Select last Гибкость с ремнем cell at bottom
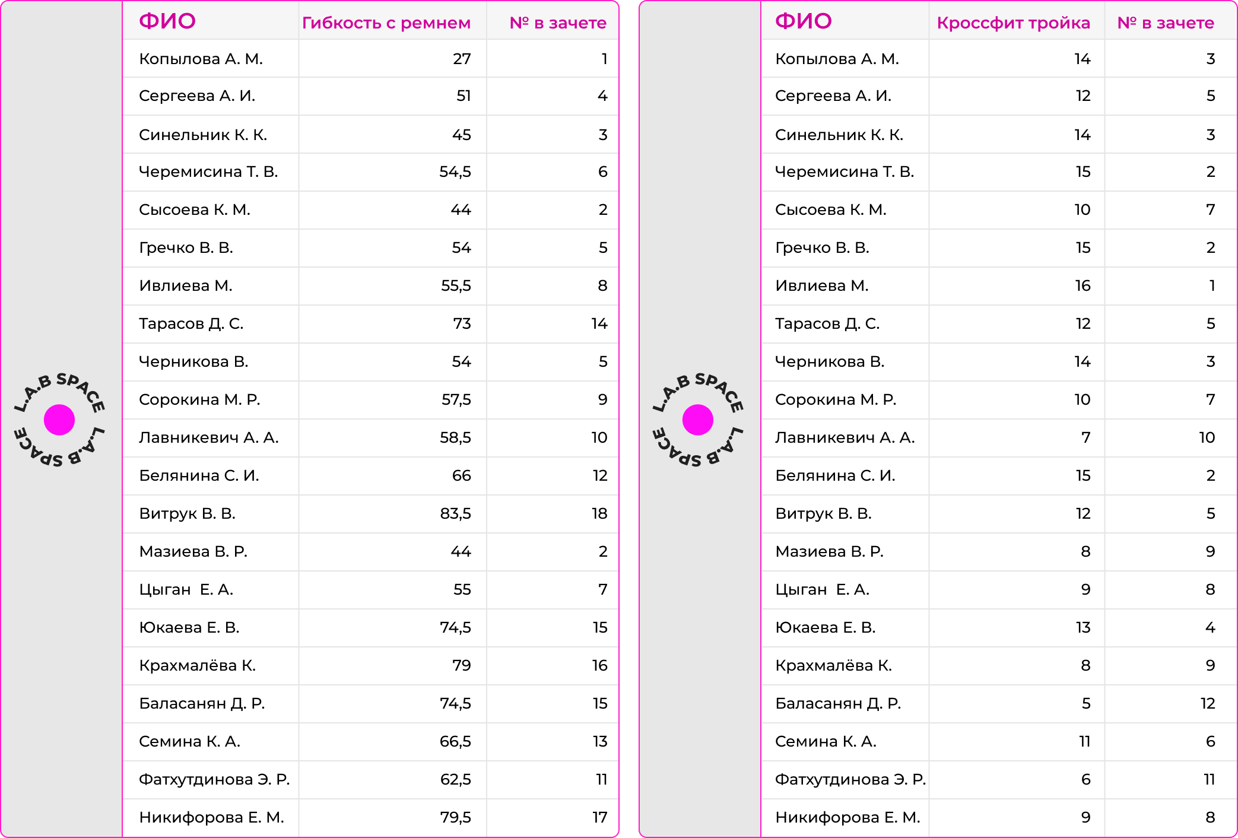Viewport: 1238px width, 838px height. (392, 818)
